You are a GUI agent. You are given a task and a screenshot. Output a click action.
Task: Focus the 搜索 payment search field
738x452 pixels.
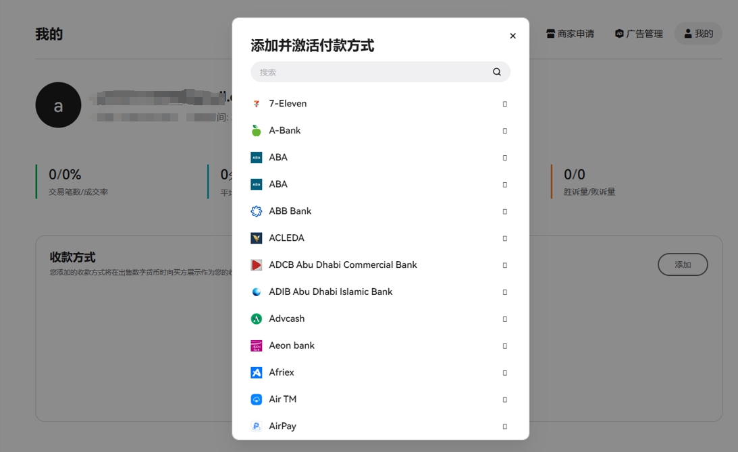click(371, 72)
